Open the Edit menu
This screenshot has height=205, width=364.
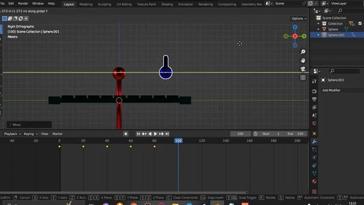pos(11,3)
